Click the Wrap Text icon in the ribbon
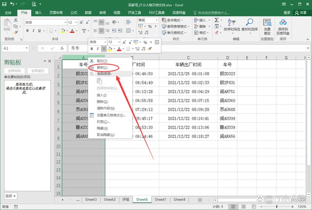Image resolution: width=312 pixels, height=210 pixels. point(129,22)
